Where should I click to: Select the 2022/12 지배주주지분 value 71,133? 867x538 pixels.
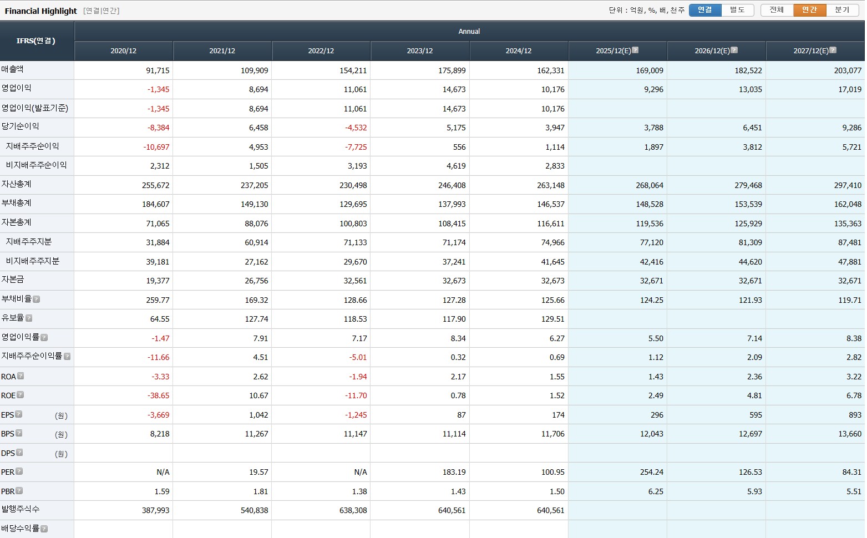(356, 242)
